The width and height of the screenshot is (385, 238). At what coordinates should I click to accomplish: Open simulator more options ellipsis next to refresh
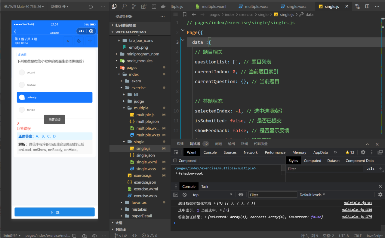pos(103,7)
